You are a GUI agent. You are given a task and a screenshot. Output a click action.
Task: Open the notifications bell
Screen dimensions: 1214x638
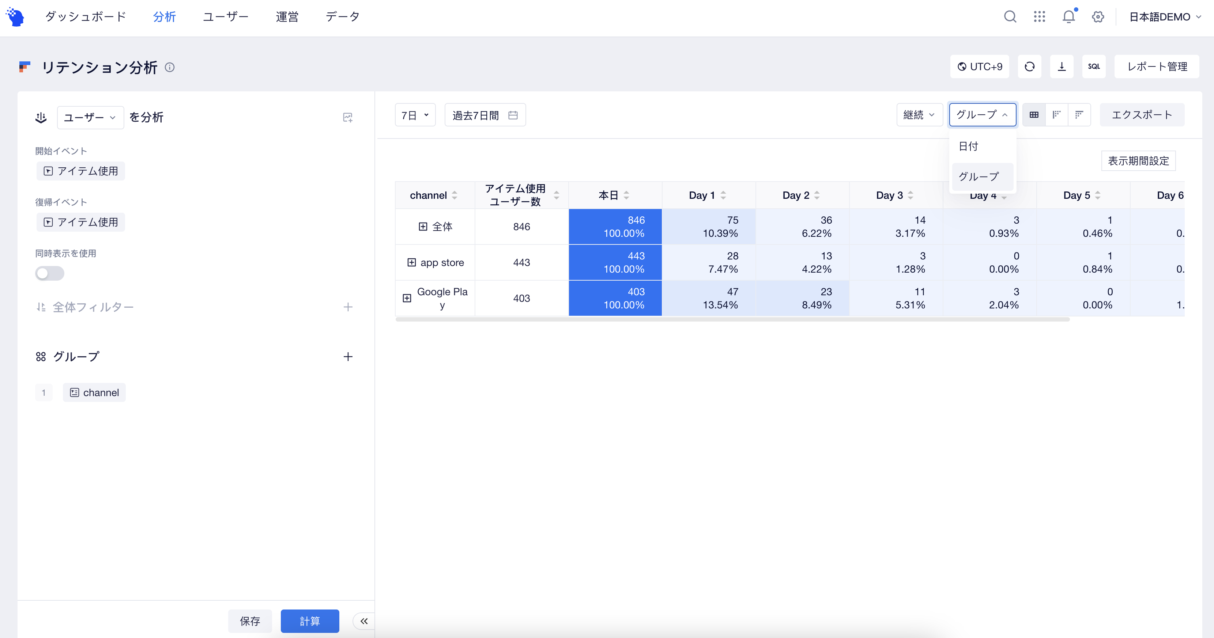[x=1069, y=17]
